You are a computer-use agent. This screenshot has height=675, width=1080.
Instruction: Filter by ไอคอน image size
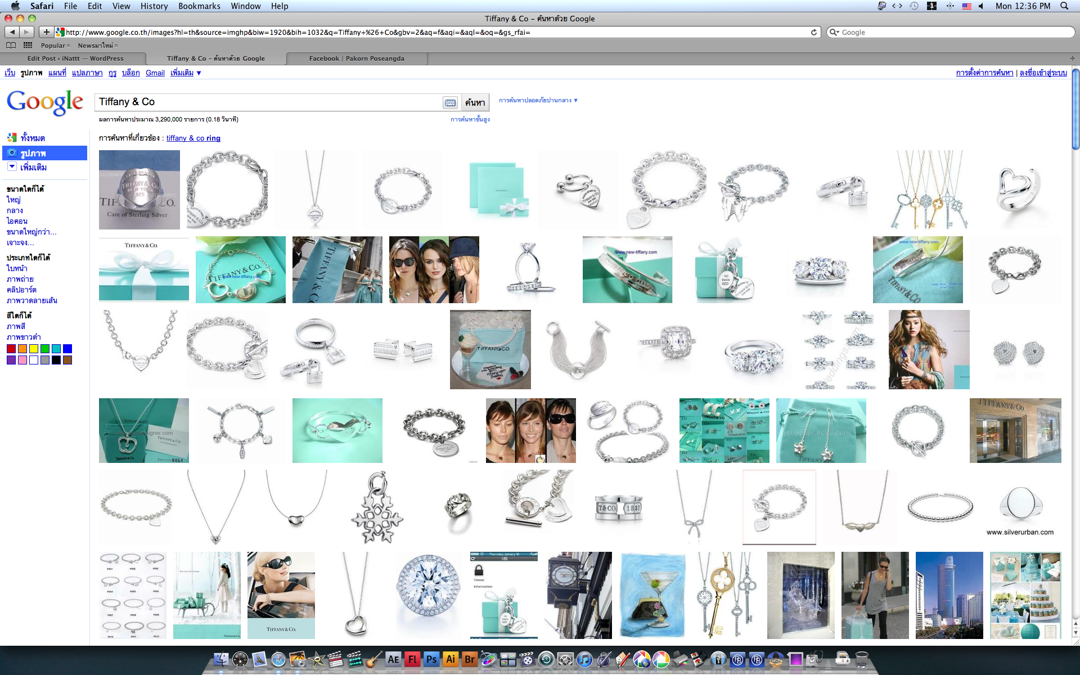click(x=17, y=221)
